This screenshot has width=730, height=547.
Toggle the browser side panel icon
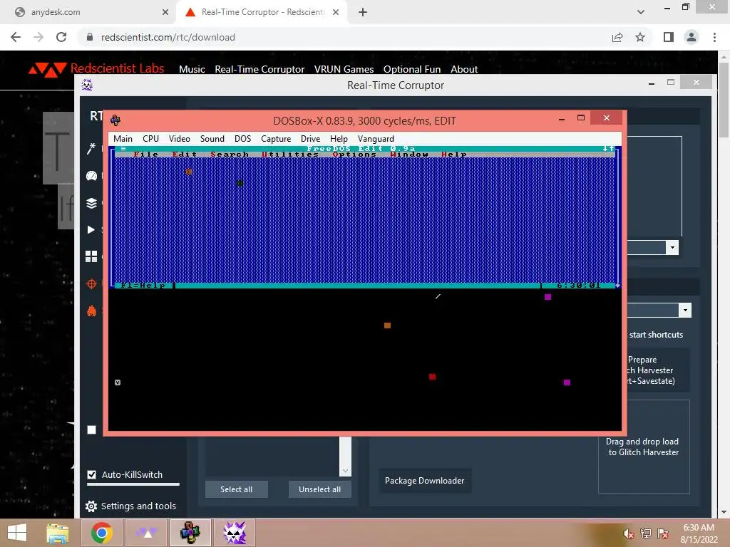pyautogui.click(x=669, y=37)
